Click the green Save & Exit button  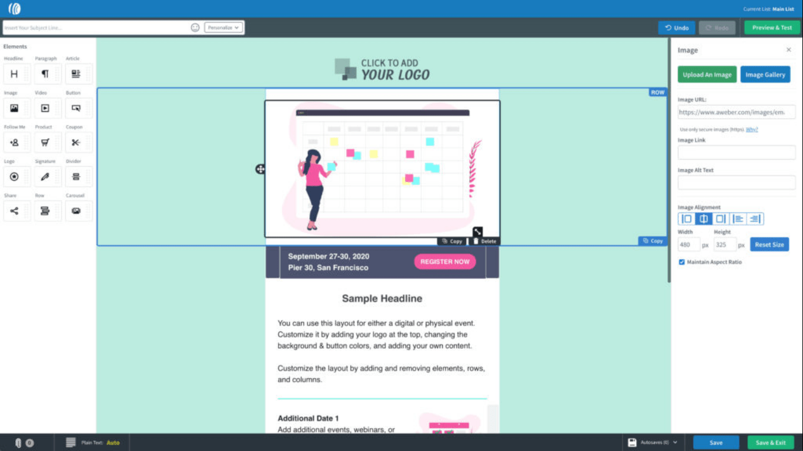click(x=771, y=443)
